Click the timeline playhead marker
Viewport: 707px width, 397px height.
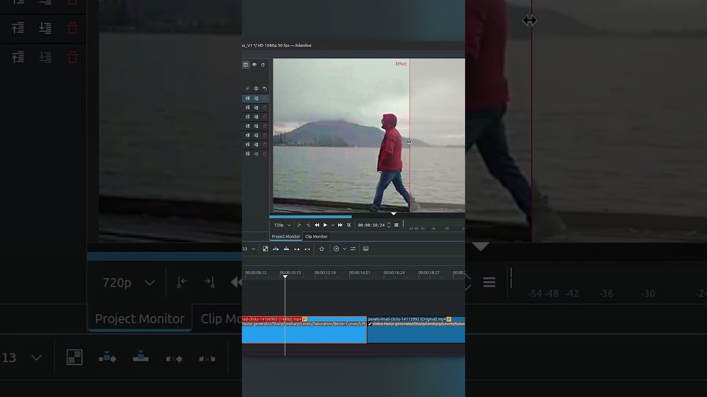285,276
